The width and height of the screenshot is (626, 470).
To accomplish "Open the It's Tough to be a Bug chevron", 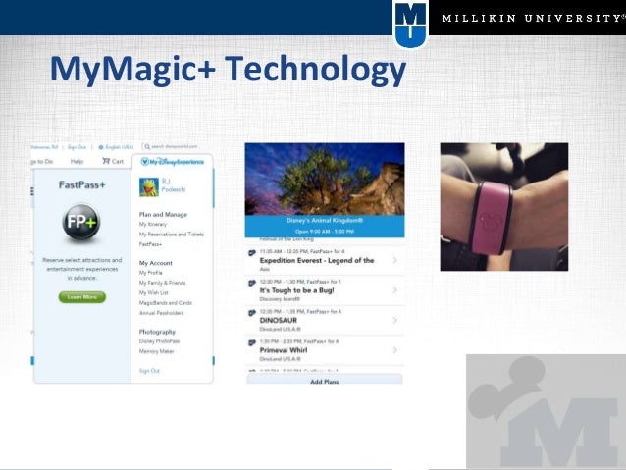I will tap(394, 290).
